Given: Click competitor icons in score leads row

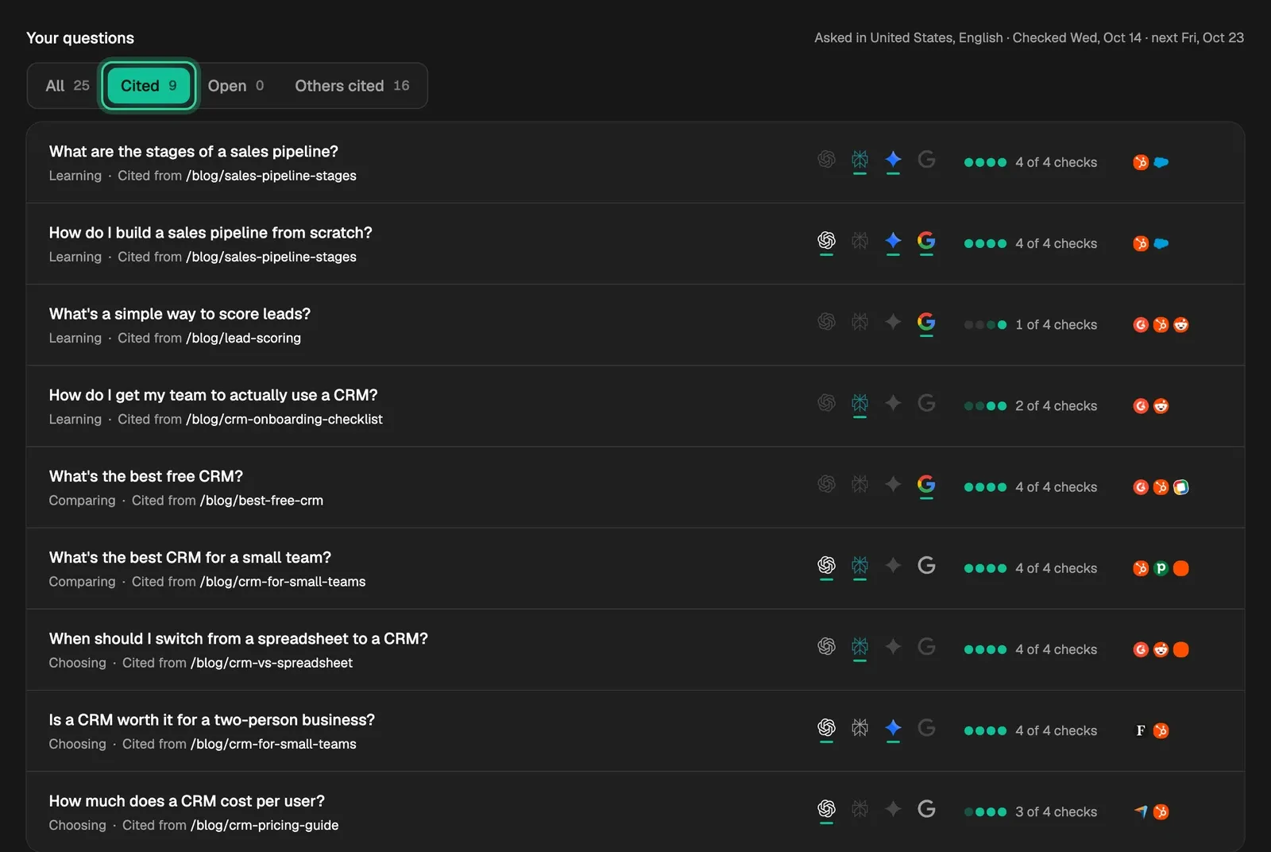Looking at the screenshot, I should (x=1161, y=324).
